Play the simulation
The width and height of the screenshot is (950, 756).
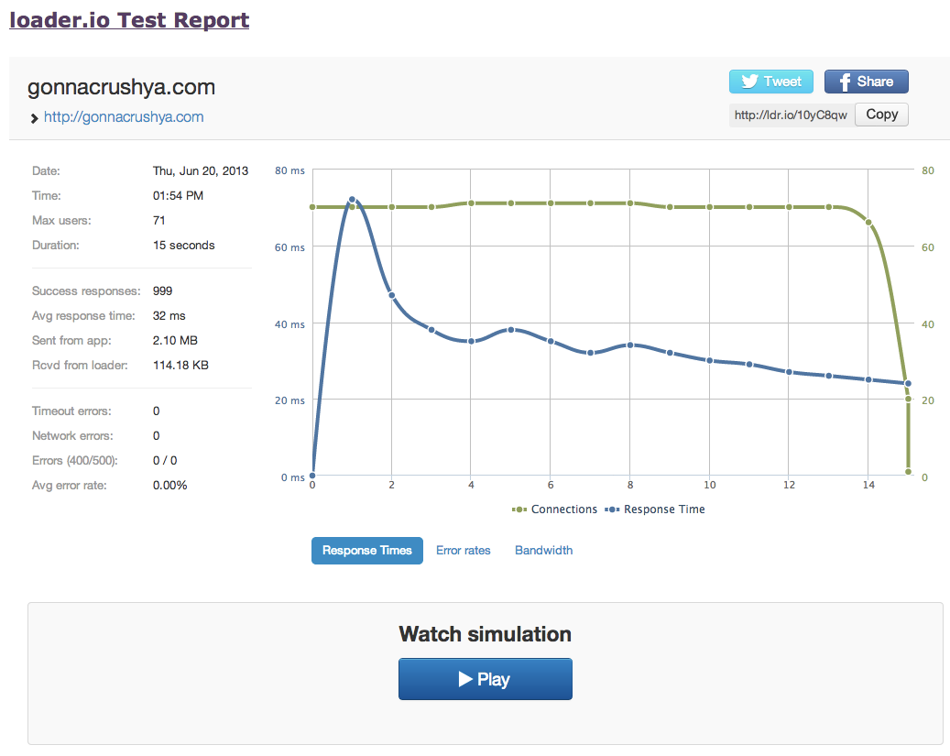click(486, 679)
